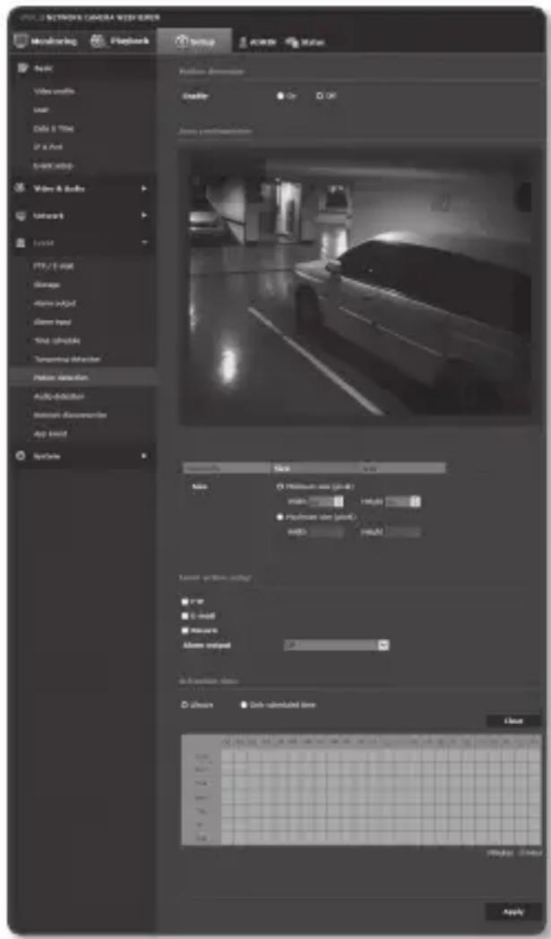Click the Network section icon
This screenshot has width=551, height=939.
21,216
